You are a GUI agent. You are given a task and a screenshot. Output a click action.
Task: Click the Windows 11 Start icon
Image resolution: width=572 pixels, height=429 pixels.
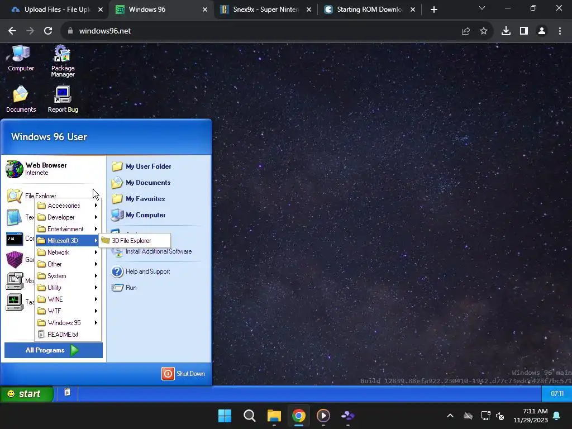225,416
